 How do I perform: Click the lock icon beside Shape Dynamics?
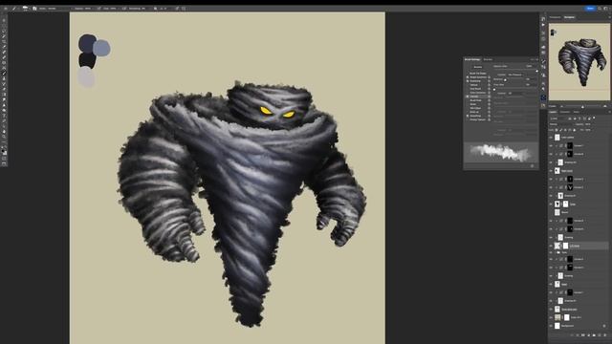(x=489, y=77)
